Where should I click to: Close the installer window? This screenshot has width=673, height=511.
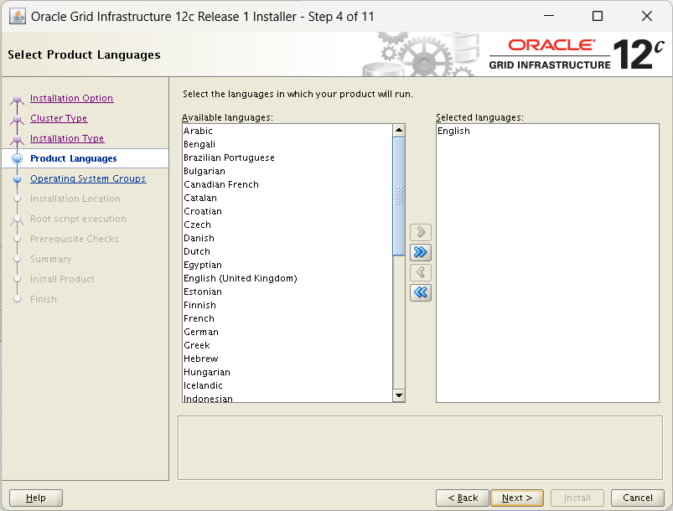point(647,16)
